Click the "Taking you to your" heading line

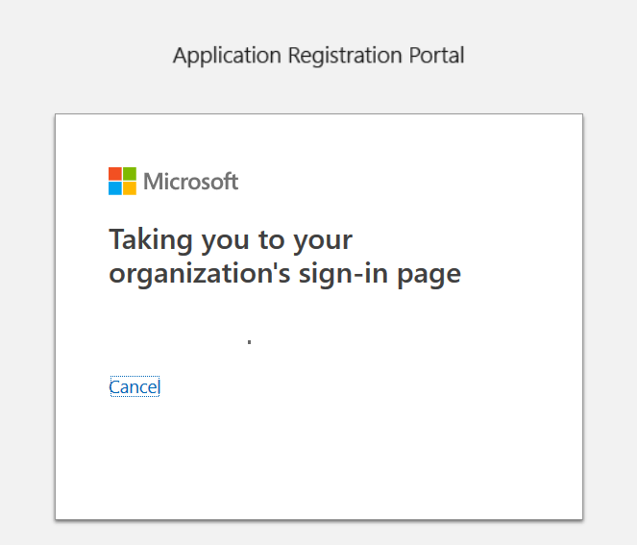tap(231, 240)
